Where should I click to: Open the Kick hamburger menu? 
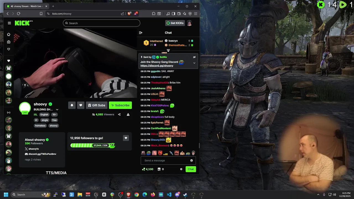coord(9,23)
